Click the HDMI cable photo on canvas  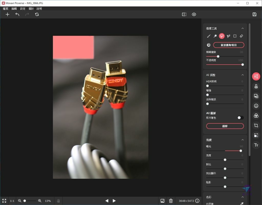click(101, 107)
